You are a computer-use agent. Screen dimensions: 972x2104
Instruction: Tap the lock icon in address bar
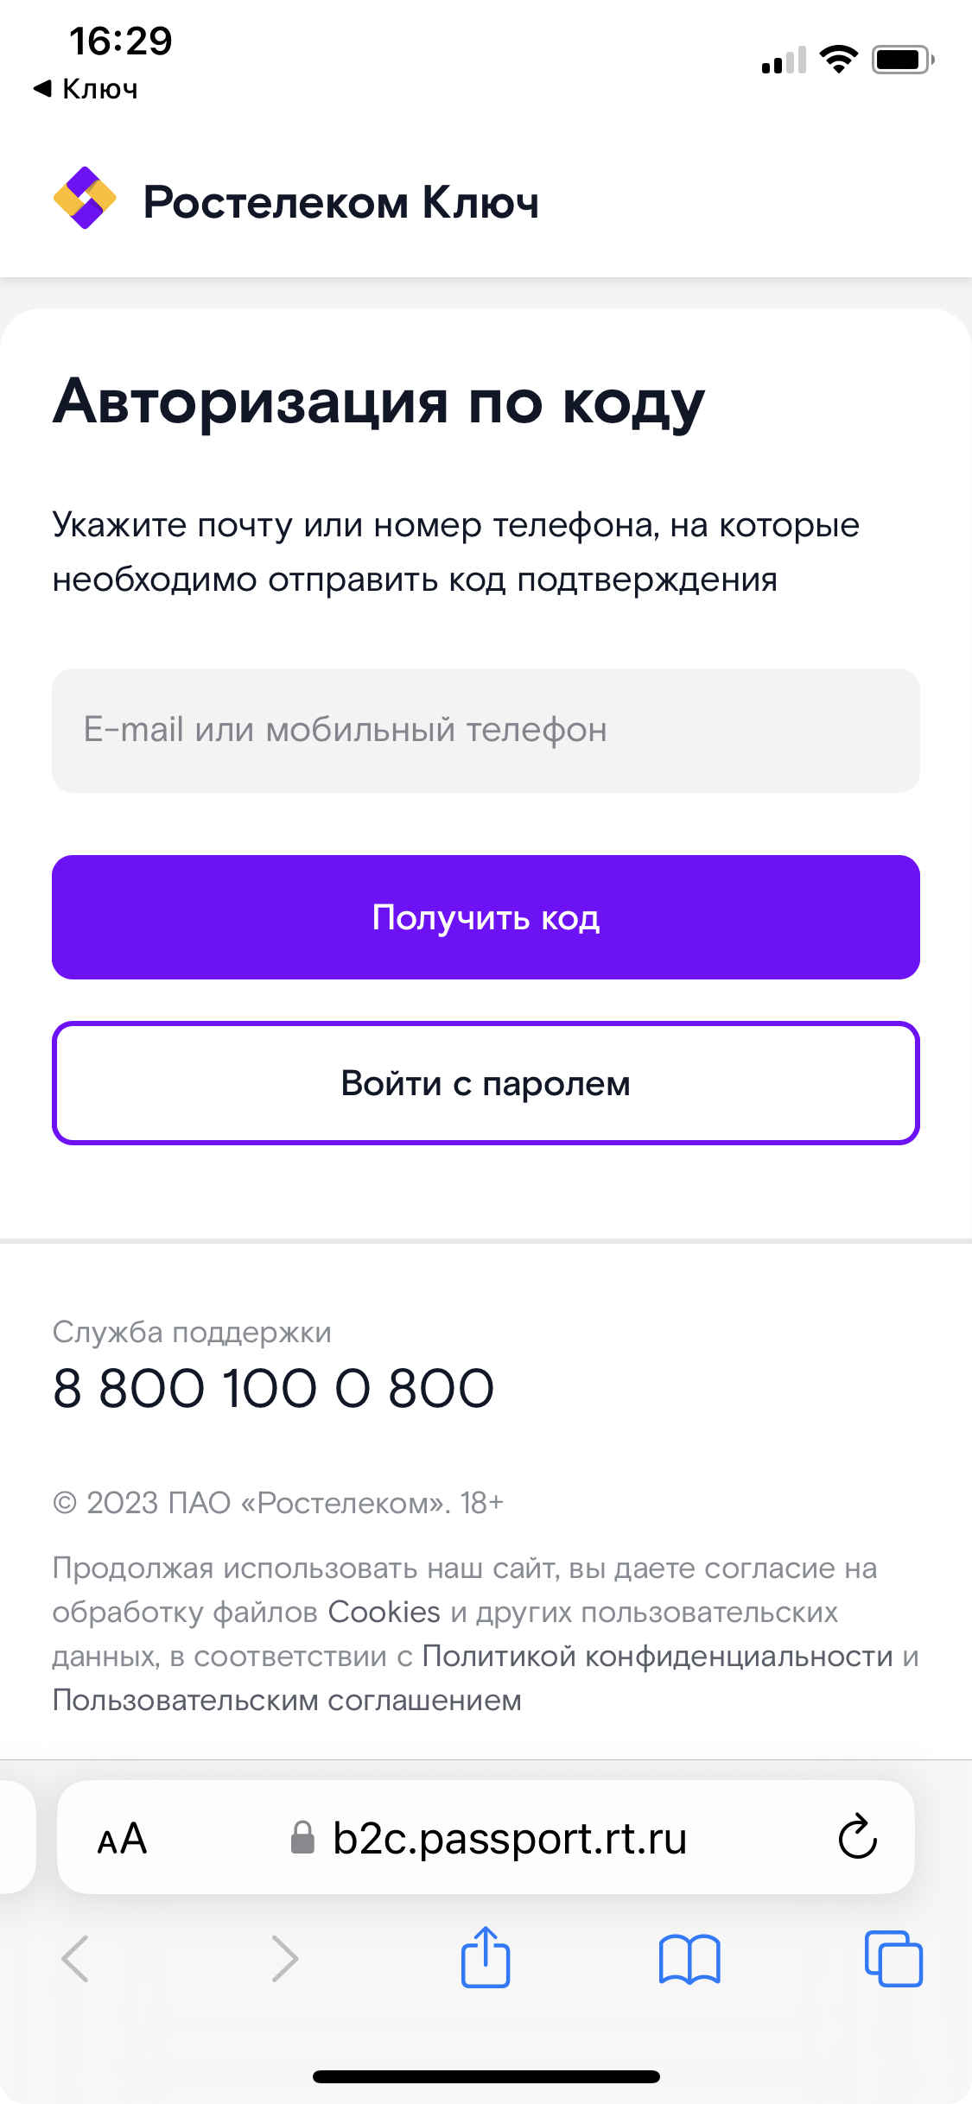(302, 1837)
